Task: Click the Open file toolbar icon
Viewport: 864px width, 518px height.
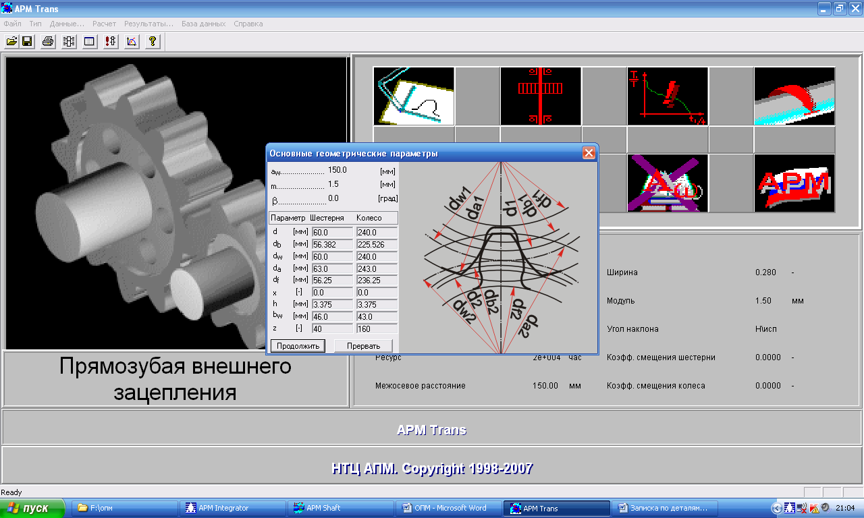Action: click(x=11, y=42)
